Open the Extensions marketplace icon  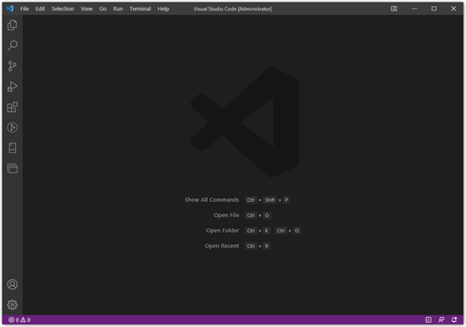point(12,108)
